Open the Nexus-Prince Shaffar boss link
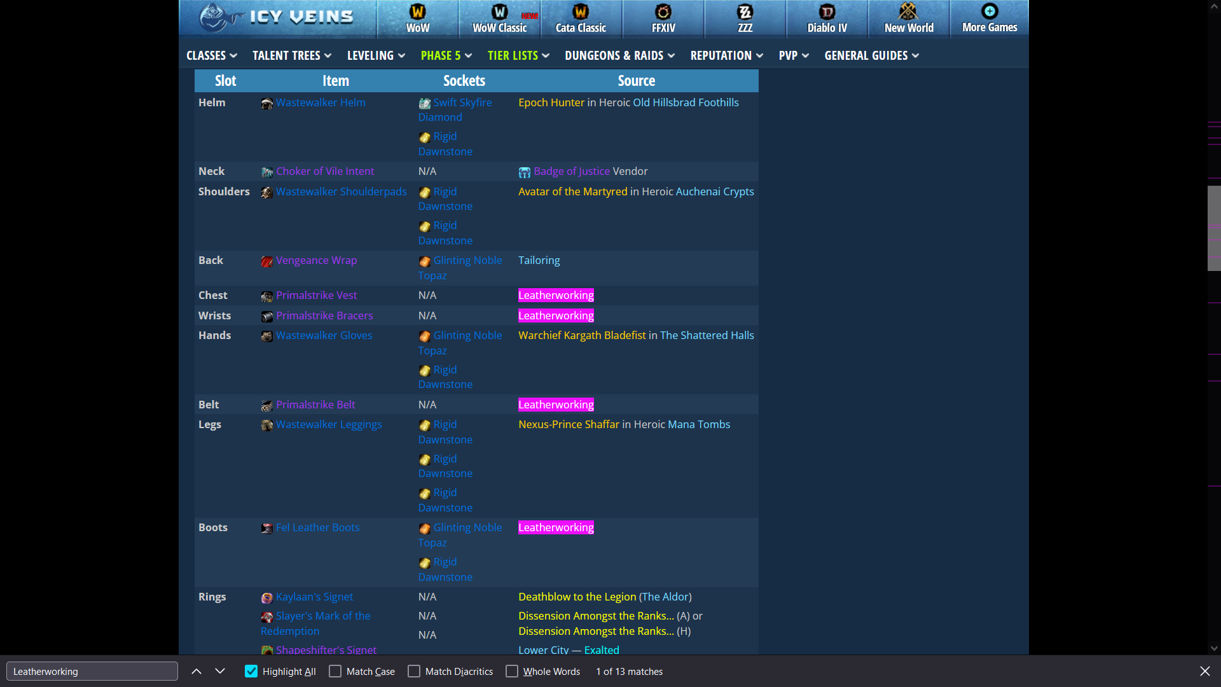 click(569, 424)
